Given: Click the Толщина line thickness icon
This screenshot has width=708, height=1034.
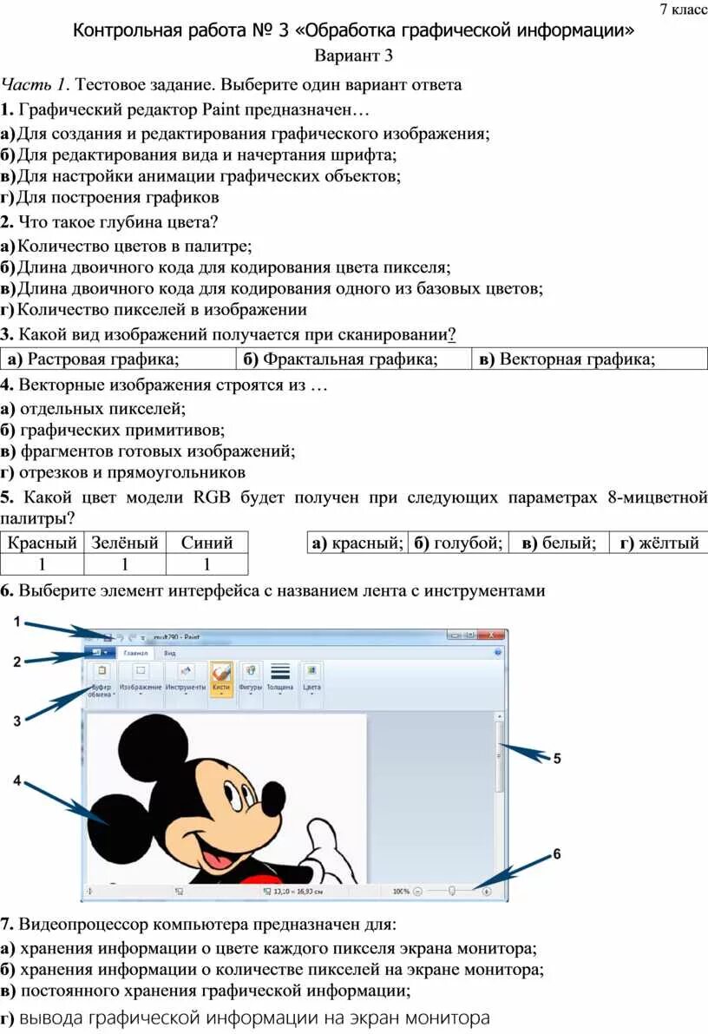Looking at the screenshot, I should pos(280,671).
